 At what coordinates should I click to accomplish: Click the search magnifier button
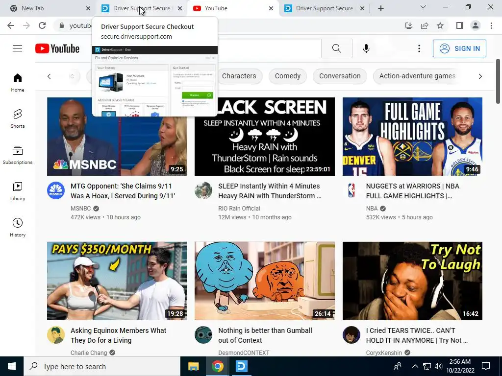[336, 48]
